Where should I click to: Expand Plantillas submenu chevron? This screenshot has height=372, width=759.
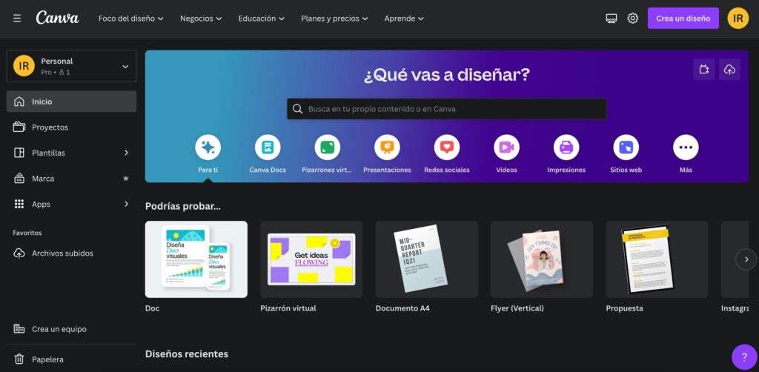pos(126,153)
